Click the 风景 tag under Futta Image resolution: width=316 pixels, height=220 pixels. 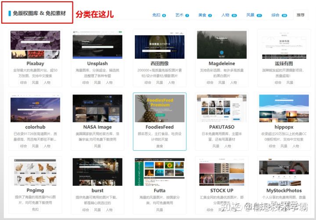[x=160, y=210]
